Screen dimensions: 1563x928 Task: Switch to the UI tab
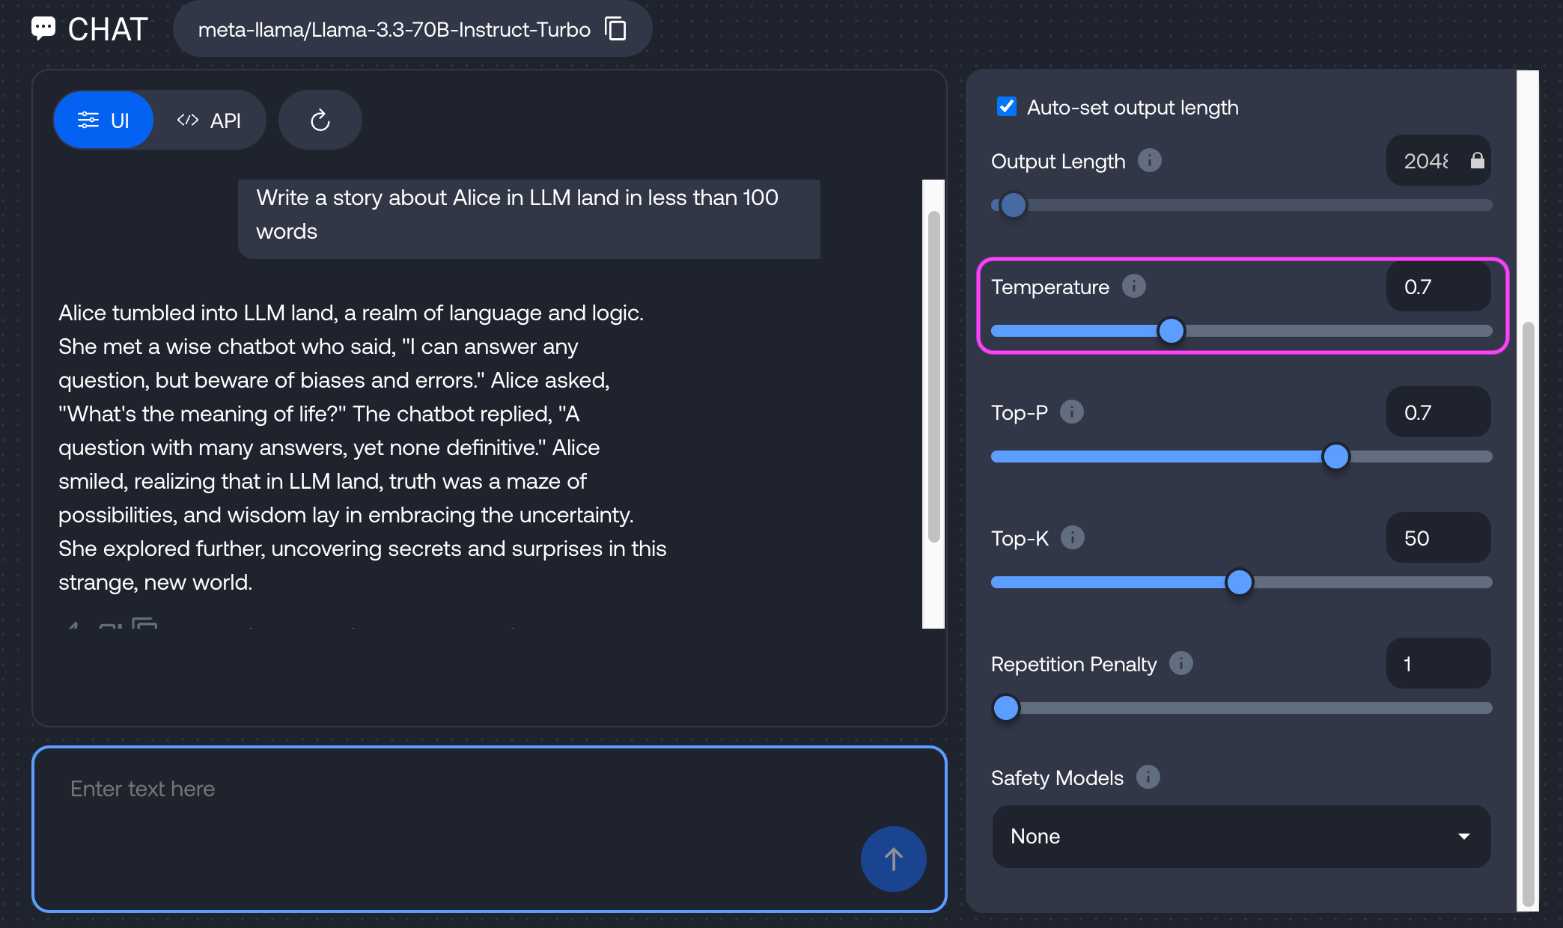pos(103,120)
